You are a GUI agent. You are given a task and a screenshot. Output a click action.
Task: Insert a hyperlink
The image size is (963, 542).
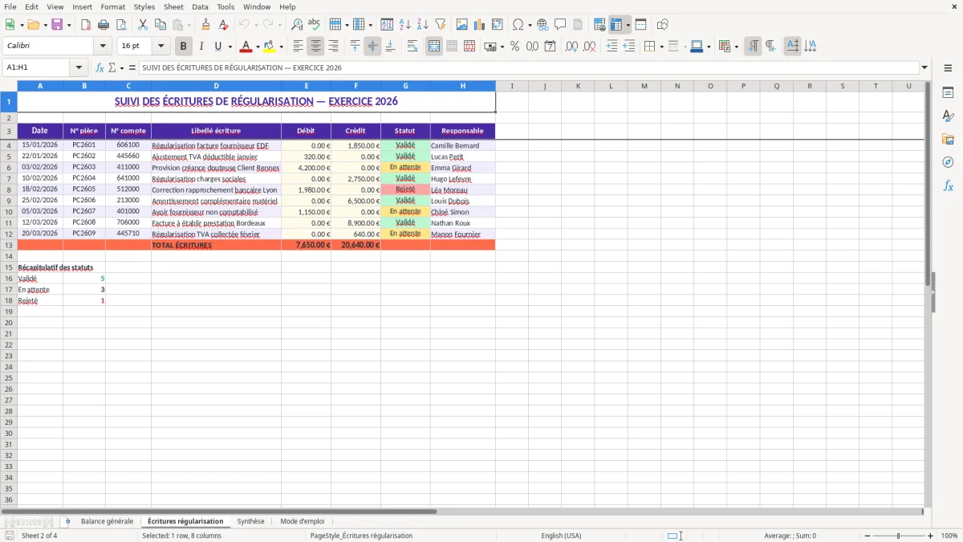pyautogui.click(x=542, y=25)
